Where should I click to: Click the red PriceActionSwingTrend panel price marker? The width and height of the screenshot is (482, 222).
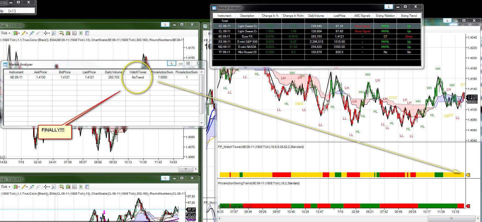pos(468,206)
